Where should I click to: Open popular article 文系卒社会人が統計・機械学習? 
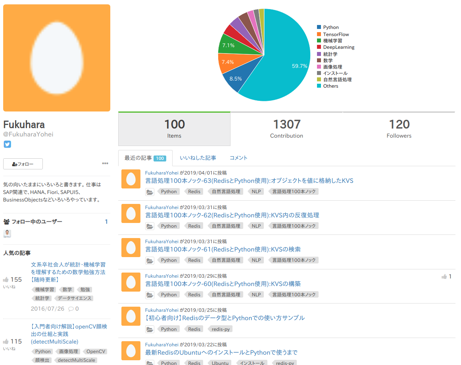tap(68, 272)
